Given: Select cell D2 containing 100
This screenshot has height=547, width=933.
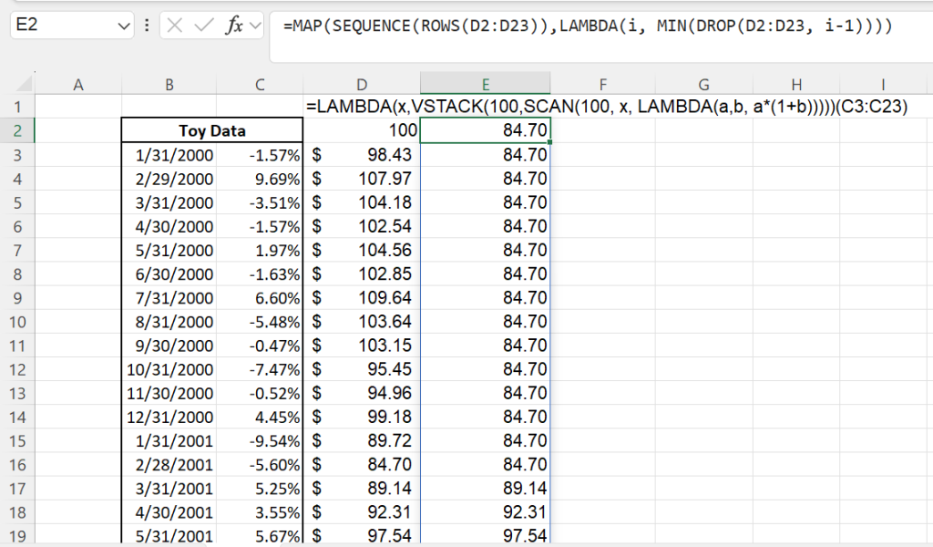Looking at the screenshot, I should tap(364, 131).
